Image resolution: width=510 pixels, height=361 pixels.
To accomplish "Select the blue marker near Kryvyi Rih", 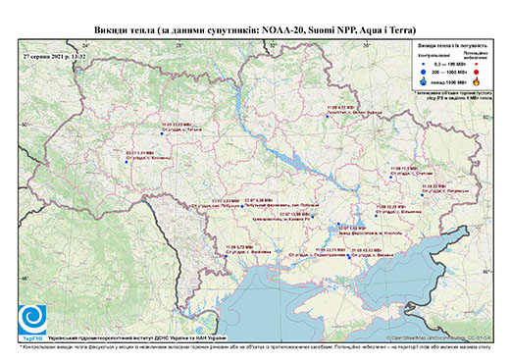I will point(313,217).
